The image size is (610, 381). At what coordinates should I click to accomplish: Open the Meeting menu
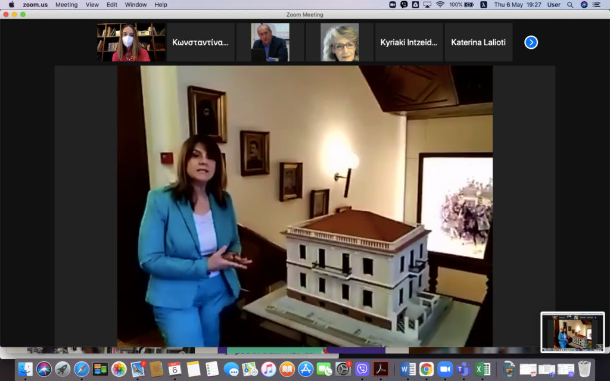[66, 5]
